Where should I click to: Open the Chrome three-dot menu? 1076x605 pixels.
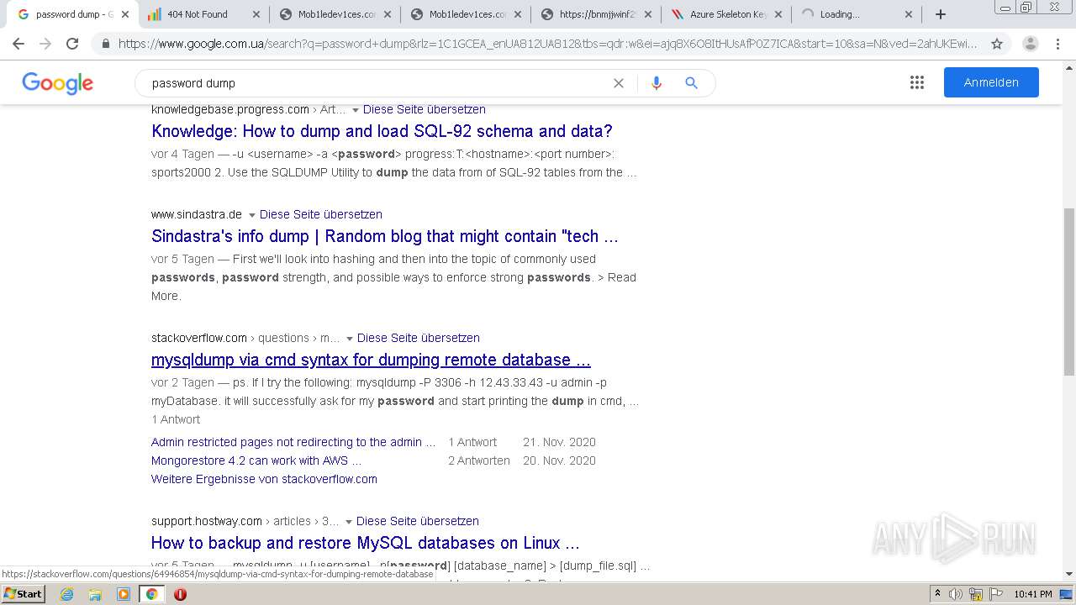coord(1058,44)
